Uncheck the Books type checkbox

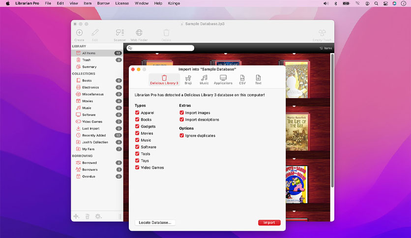pos(137,119)
